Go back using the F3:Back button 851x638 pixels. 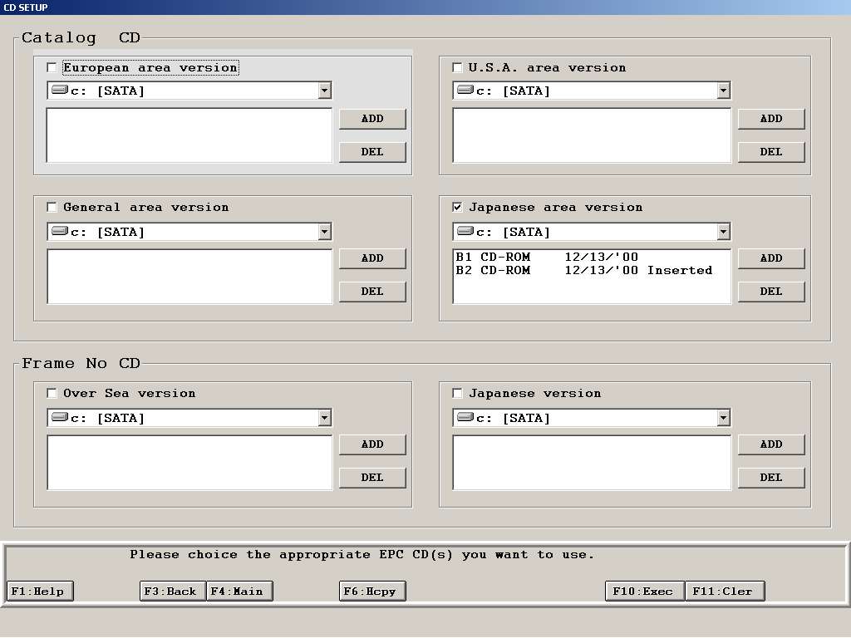click(173, 591)
